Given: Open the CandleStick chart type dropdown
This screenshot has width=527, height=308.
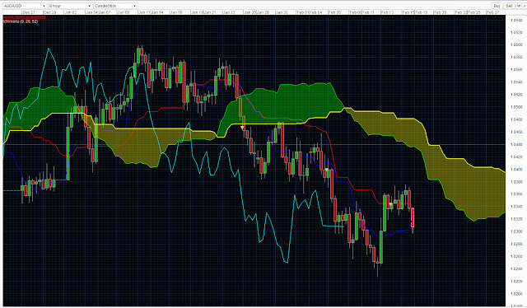Looking at the screenshot, I should (x=115, y=6).
